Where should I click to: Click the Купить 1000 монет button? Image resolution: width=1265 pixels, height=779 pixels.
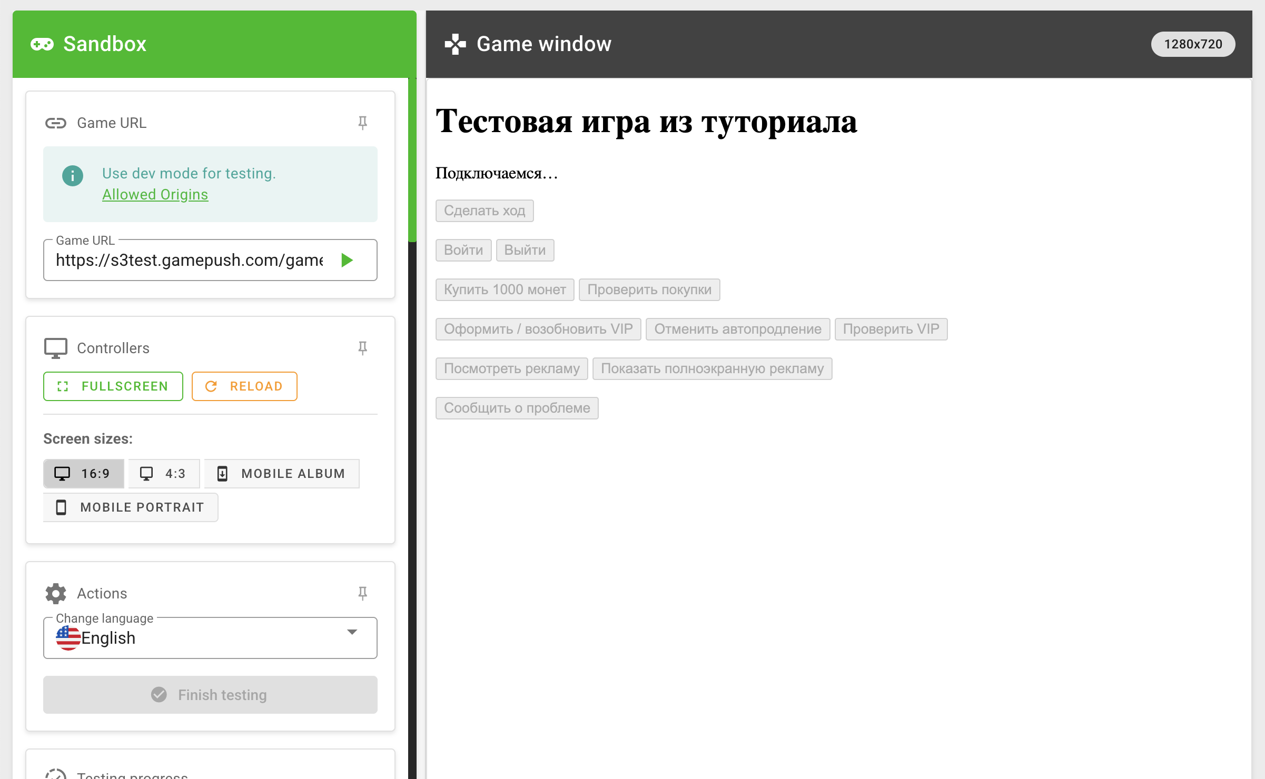505,289
